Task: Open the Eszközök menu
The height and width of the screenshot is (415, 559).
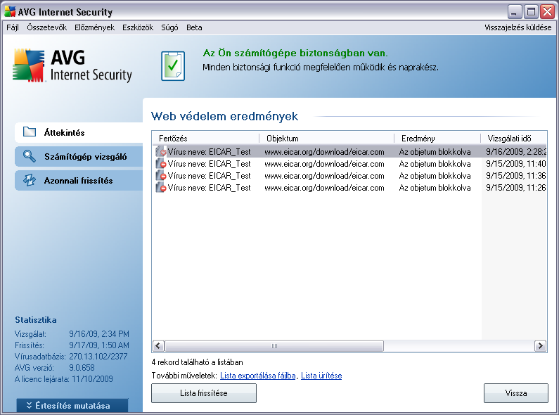Action: click(x=138, y=27)
